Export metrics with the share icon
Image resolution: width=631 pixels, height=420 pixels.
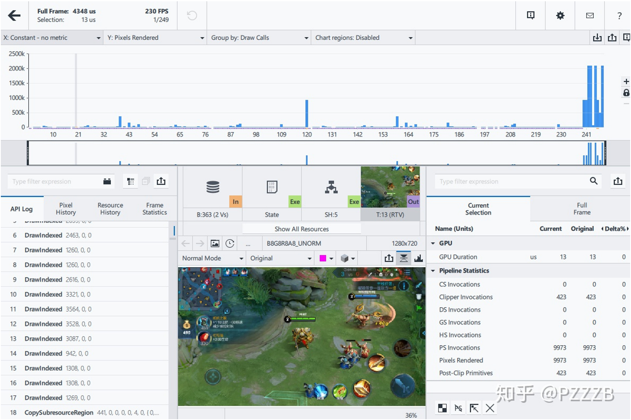coord(618,181)
